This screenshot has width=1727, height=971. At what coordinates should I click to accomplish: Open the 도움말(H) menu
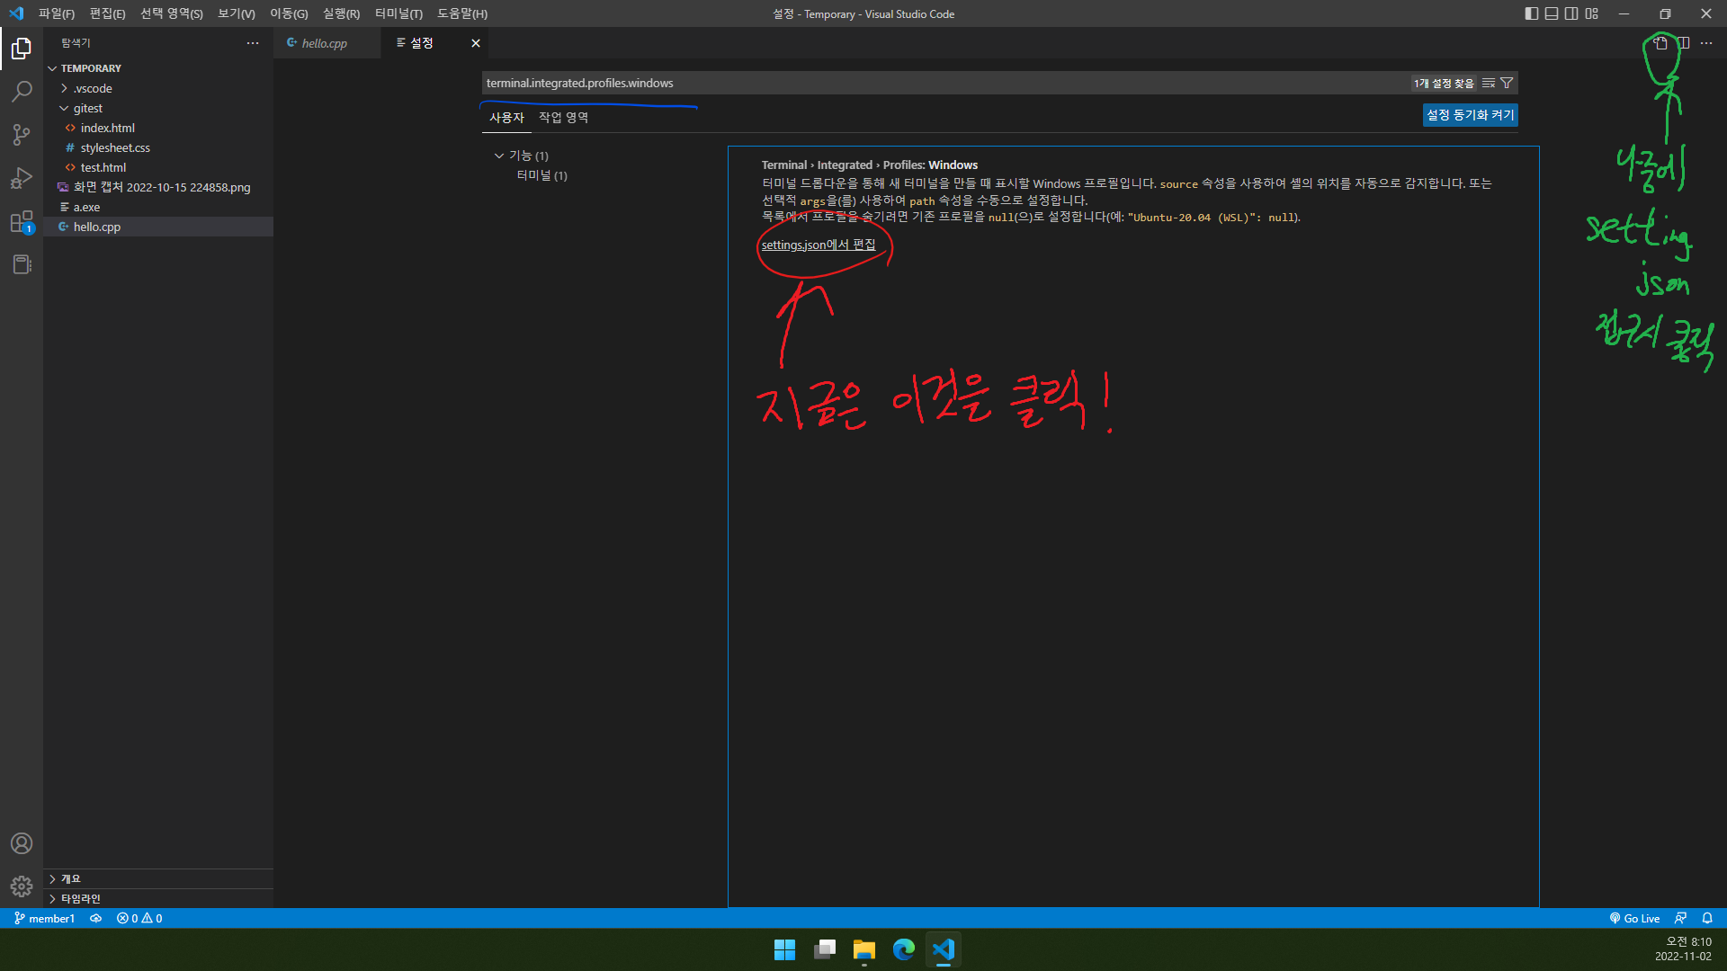pyautogui.click(x=462, y=13)
